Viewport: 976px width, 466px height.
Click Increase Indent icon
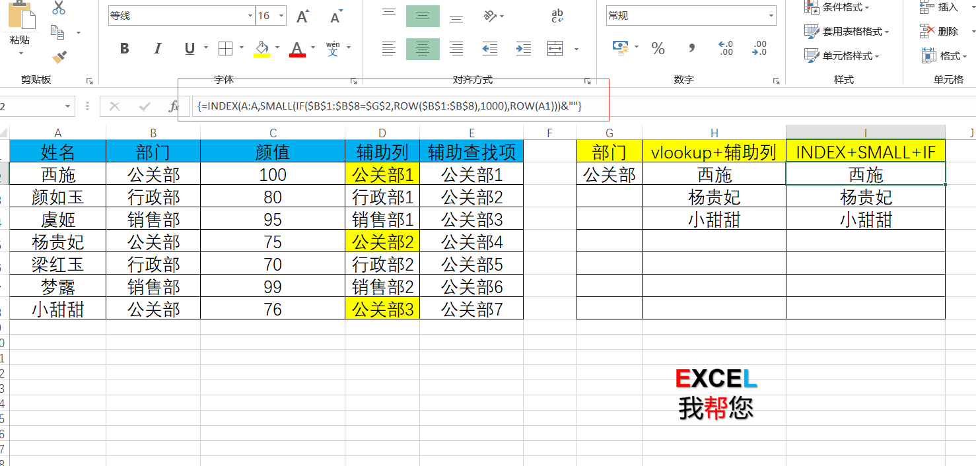click(x=524, y=48)
